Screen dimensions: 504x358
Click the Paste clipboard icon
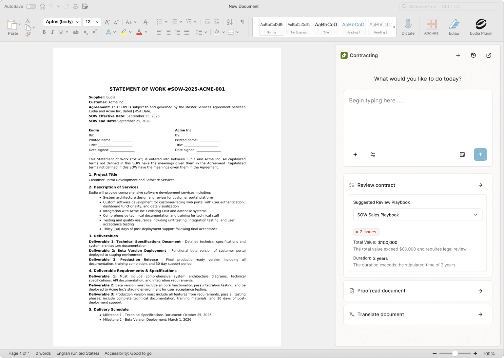click(x=12, y=25)
